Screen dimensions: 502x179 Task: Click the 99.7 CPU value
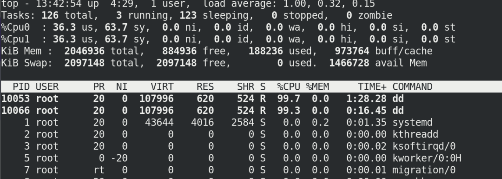coord(288,99)
